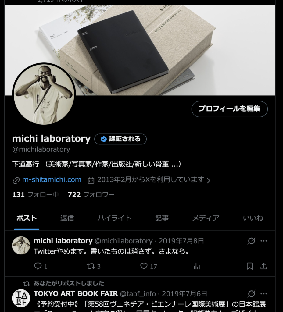Open the reply icon on the farewell tweet
Image resolution: width=283 pixels, height=312 pixels.
point(38,266)
